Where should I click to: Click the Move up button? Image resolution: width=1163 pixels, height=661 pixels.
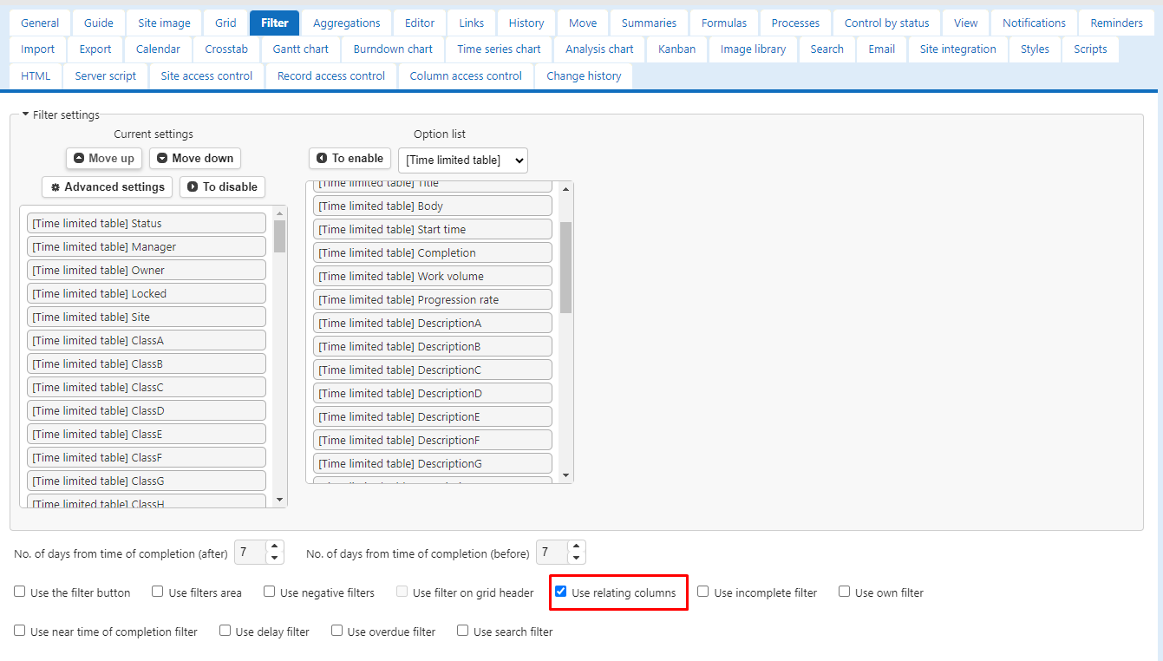[103, 159]
